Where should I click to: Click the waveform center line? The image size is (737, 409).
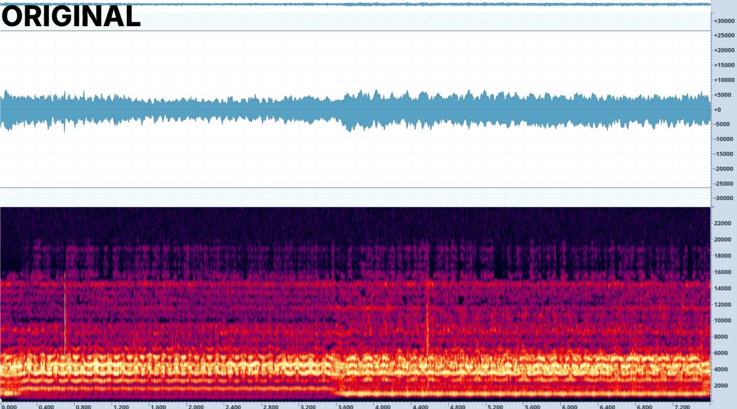(355, 110)
